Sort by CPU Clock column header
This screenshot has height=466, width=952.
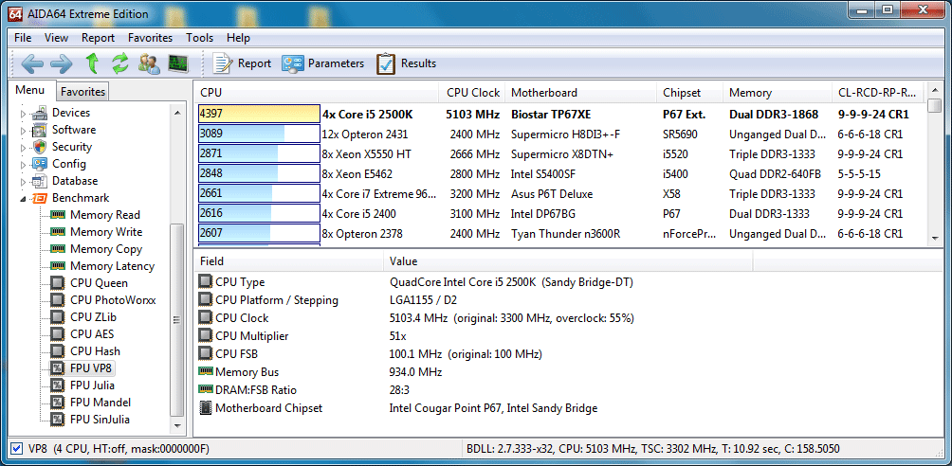472,93
